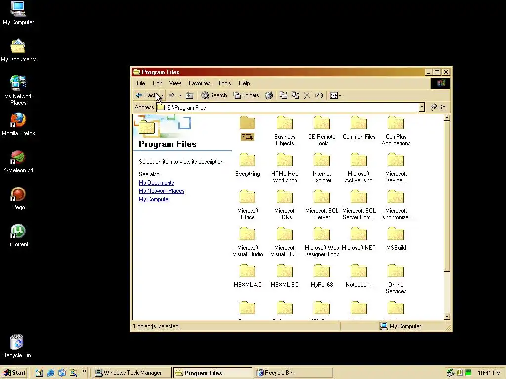Select the ComPlus Applications folder
Screen dimensions: 506x379
click(x=396, y=130)
